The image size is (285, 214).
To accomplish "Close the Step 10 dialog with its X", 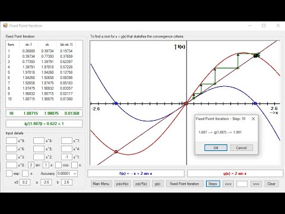I will (253, 119).
